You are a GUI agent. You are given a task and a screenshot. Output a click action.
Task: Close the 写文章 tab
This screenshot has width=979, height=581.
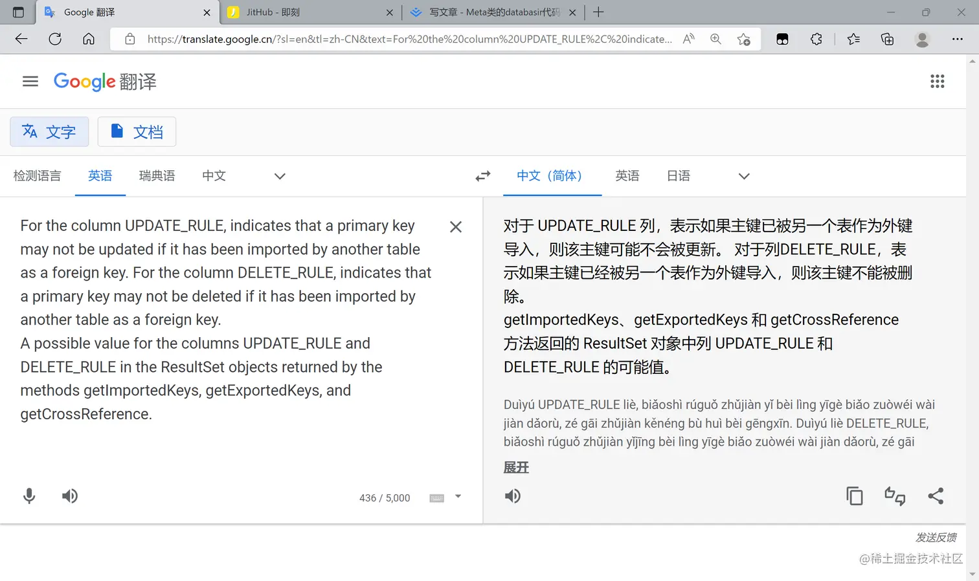click(572, 12)
